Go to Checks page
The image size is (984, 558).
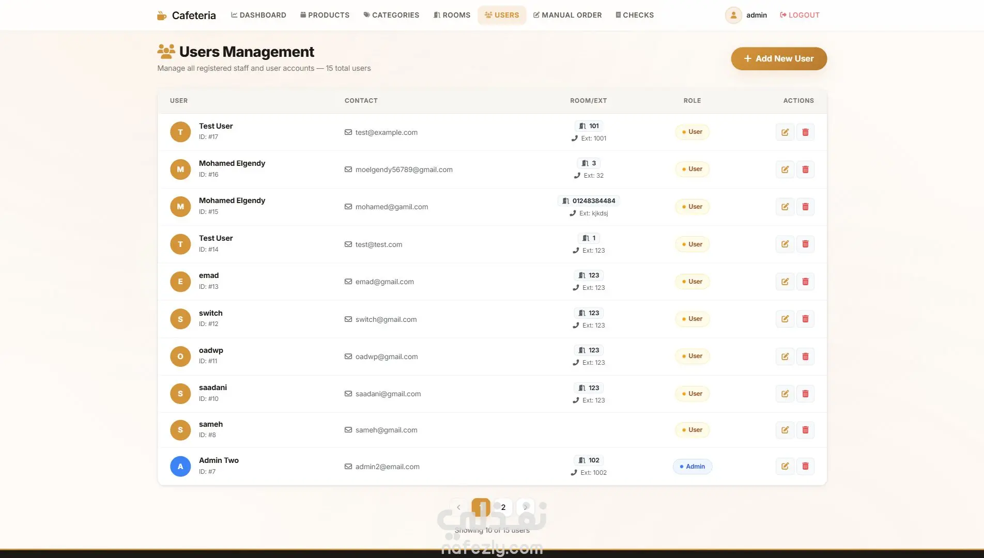pyautogui.click(x=635, y=15)
